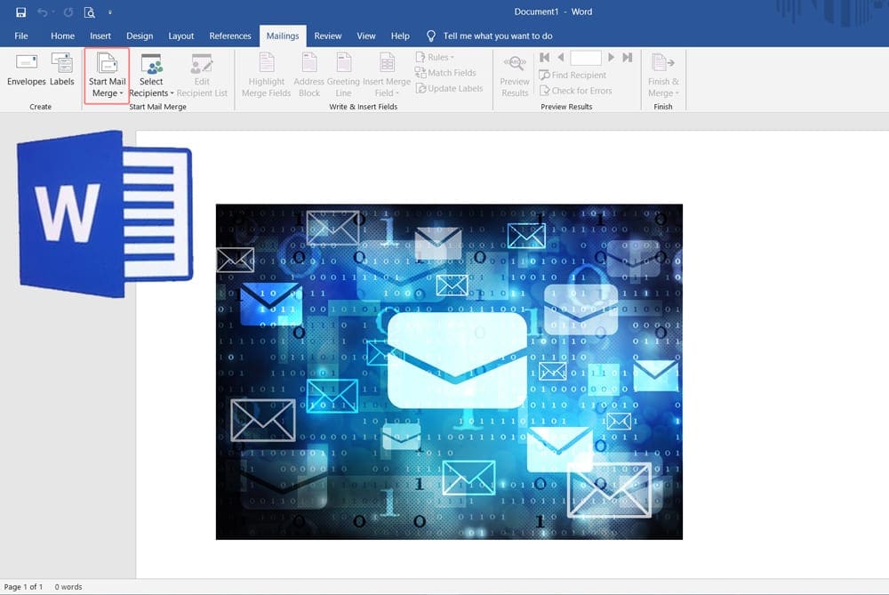Click the Save icon in quick access toolbar
Image resolution: width=889 pixels, height=595 pixels.
21,12
